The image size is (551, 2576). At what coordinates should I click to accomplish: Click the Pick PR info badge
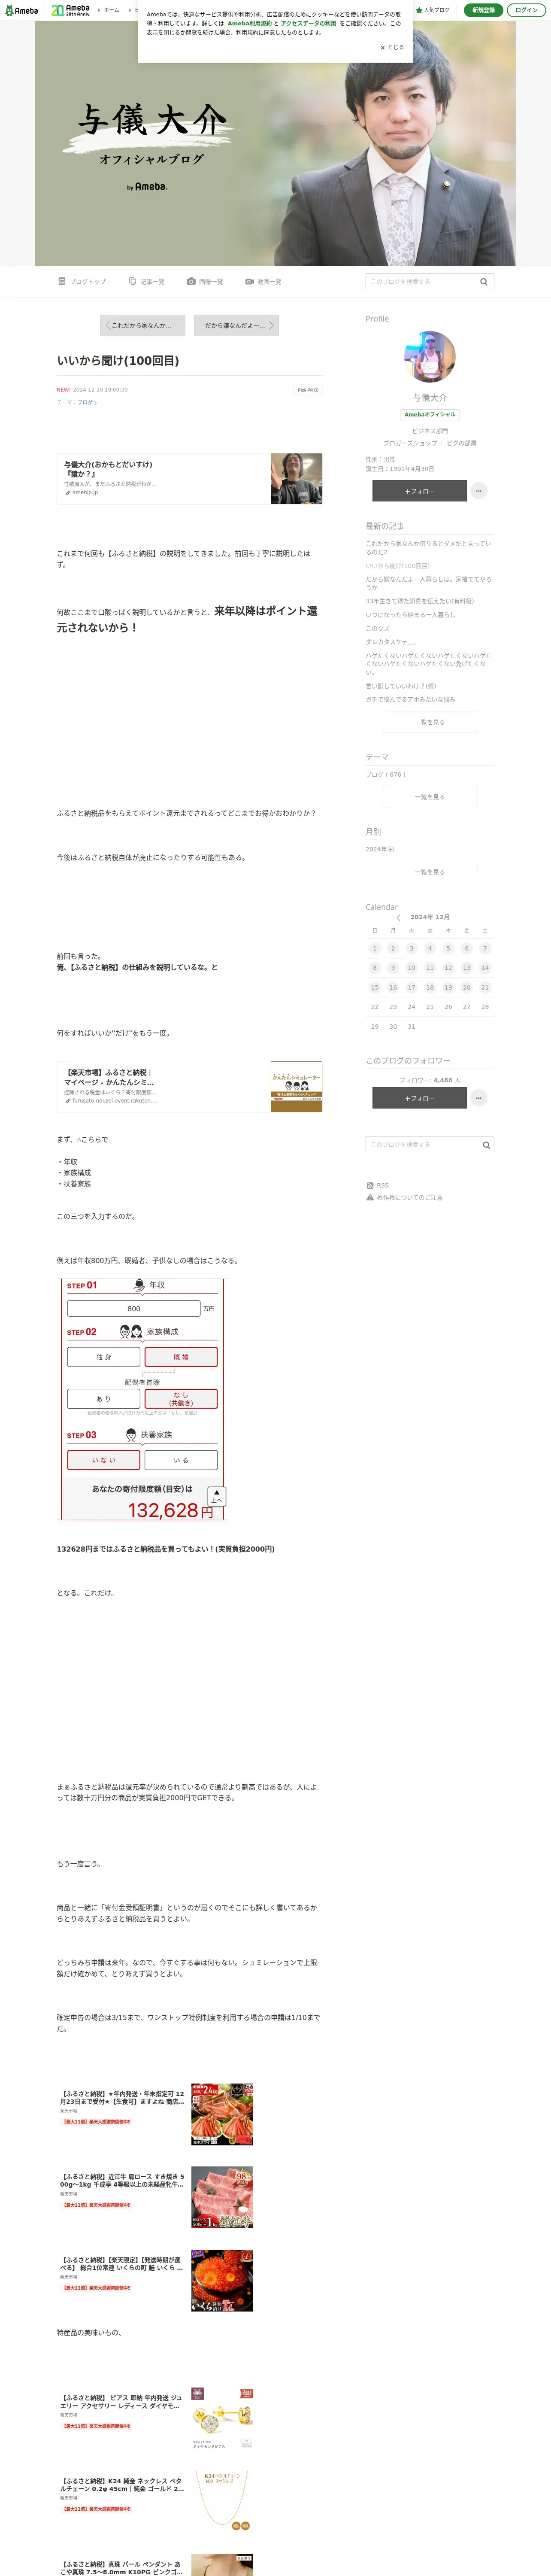pos(308,390)
